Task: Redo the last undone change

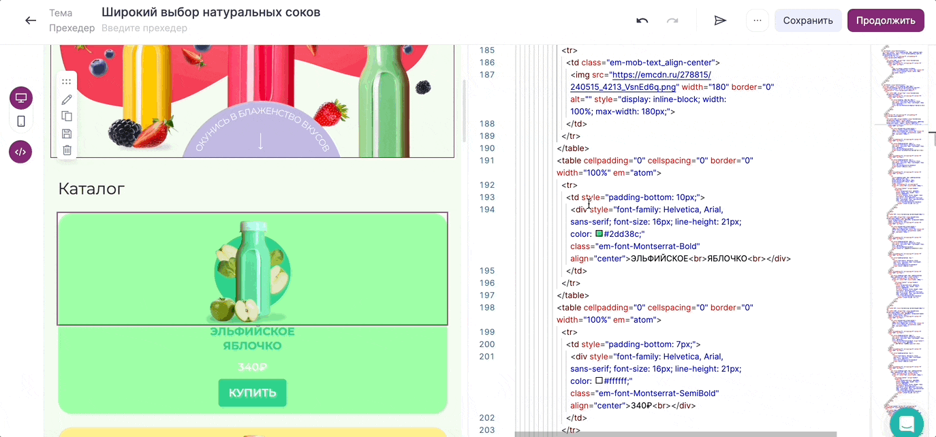Action: point(672,20)
